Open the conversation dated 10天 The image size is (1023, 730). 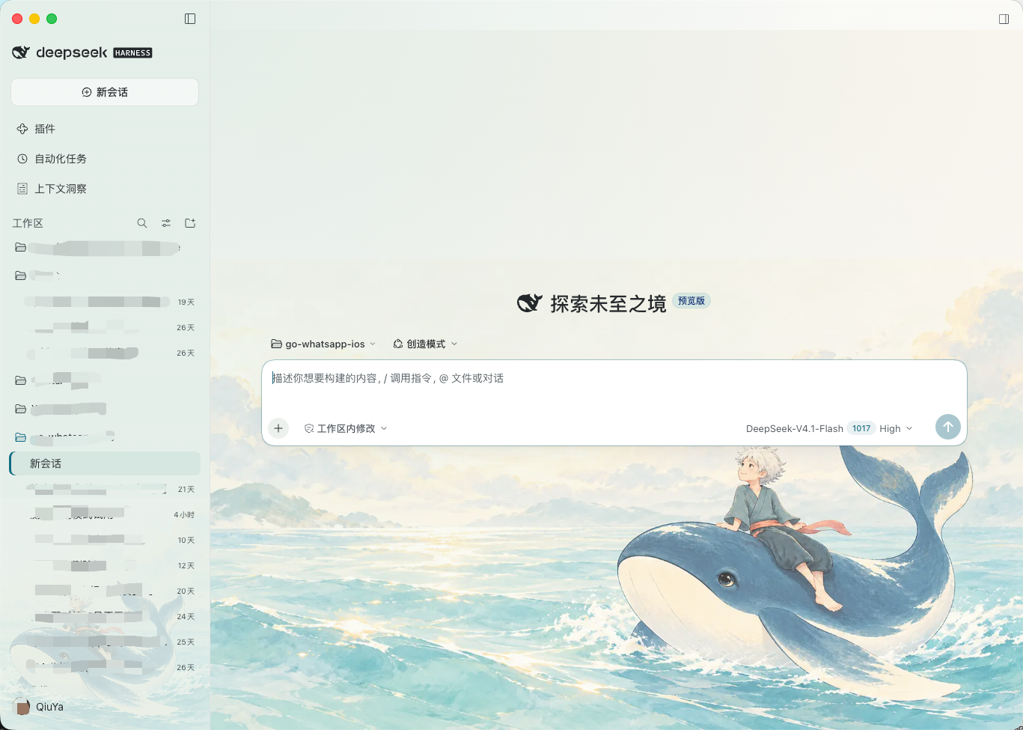(x=105, y=540)
